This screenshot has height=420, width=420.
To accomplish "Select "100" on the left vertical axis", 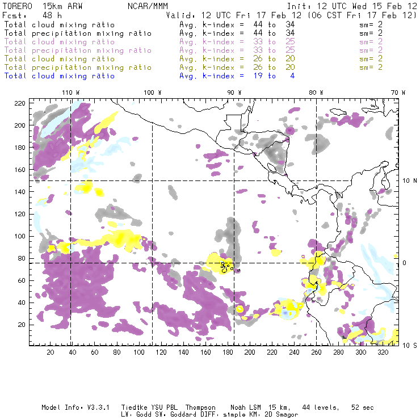I will (x=20, y=236).
